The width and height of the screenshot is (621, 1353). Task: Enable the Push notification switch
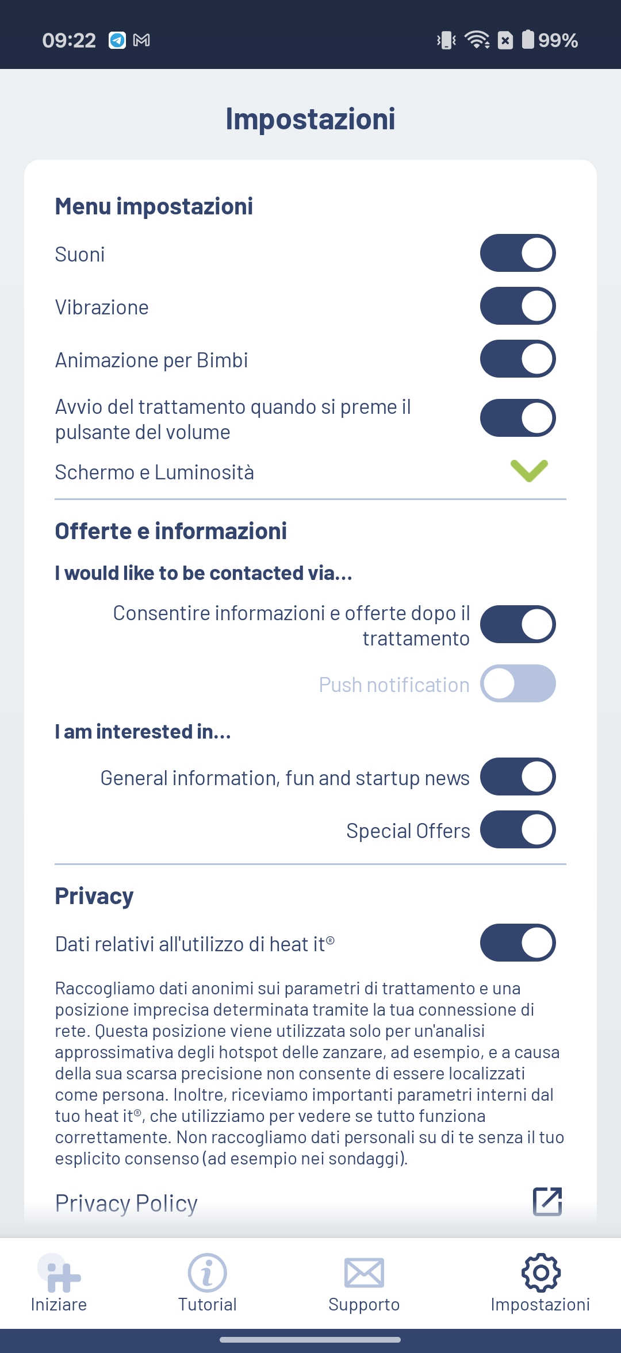point(518,683)
